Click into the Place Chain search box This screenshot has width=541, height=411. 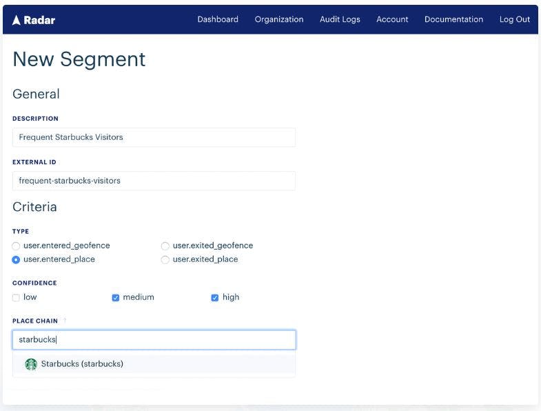(x=154, y=340)
